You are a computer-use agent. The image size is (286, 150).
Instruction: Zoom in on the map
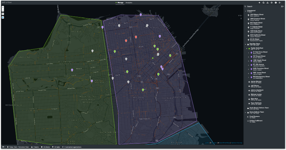pos(3,7)
